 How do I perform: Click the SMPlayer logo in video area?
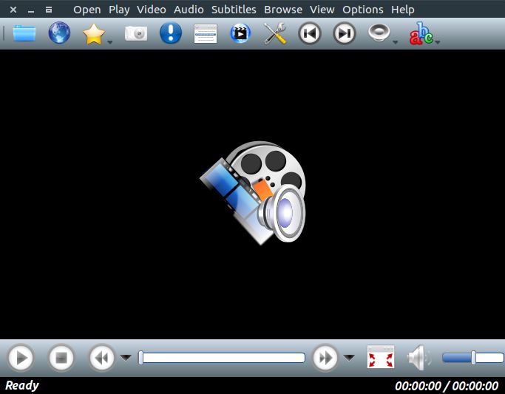(x=253, y=192)
